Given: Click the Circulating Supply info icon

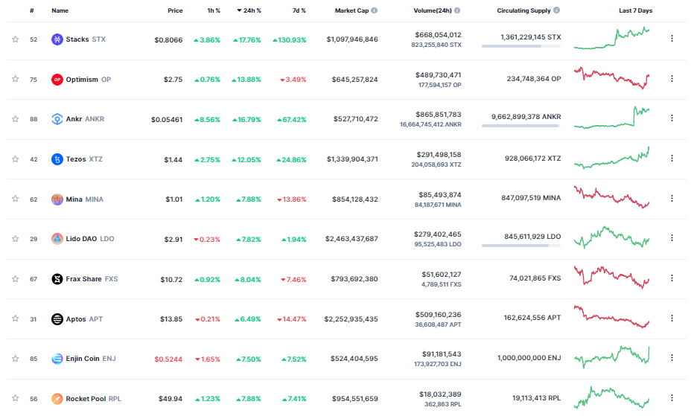Looking at the screenshot, I should (556, 11).
